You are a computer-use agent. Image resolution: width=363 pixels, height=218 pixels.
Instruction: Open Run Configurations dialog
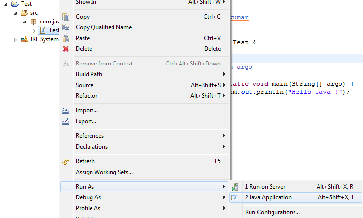(272, 212)
